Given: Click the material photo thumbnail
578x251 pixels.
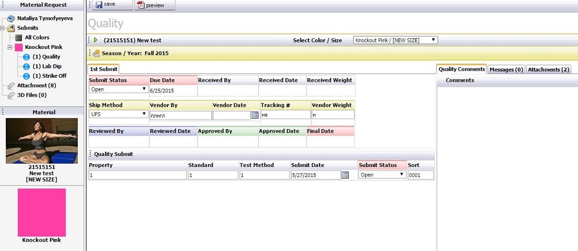Looking at the screenshot, I should (42, 141).
